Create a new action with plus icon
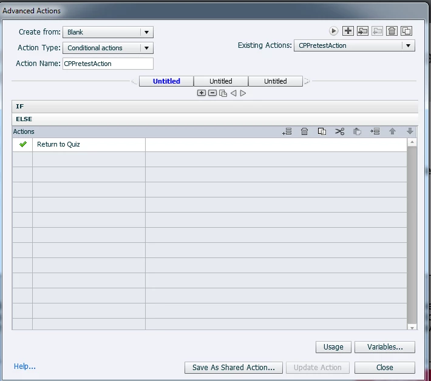This screenshot has height=381, width=431. click(348, 31)
